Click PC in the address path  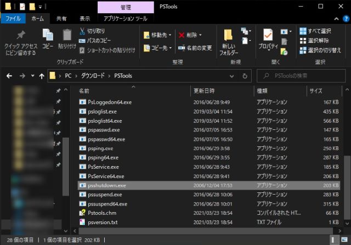point(68,76)
